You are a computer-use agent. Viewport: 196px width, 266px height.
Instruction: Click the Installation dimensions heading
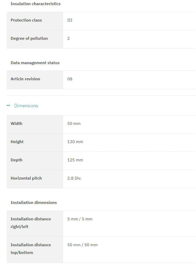[x=34, y=203]
